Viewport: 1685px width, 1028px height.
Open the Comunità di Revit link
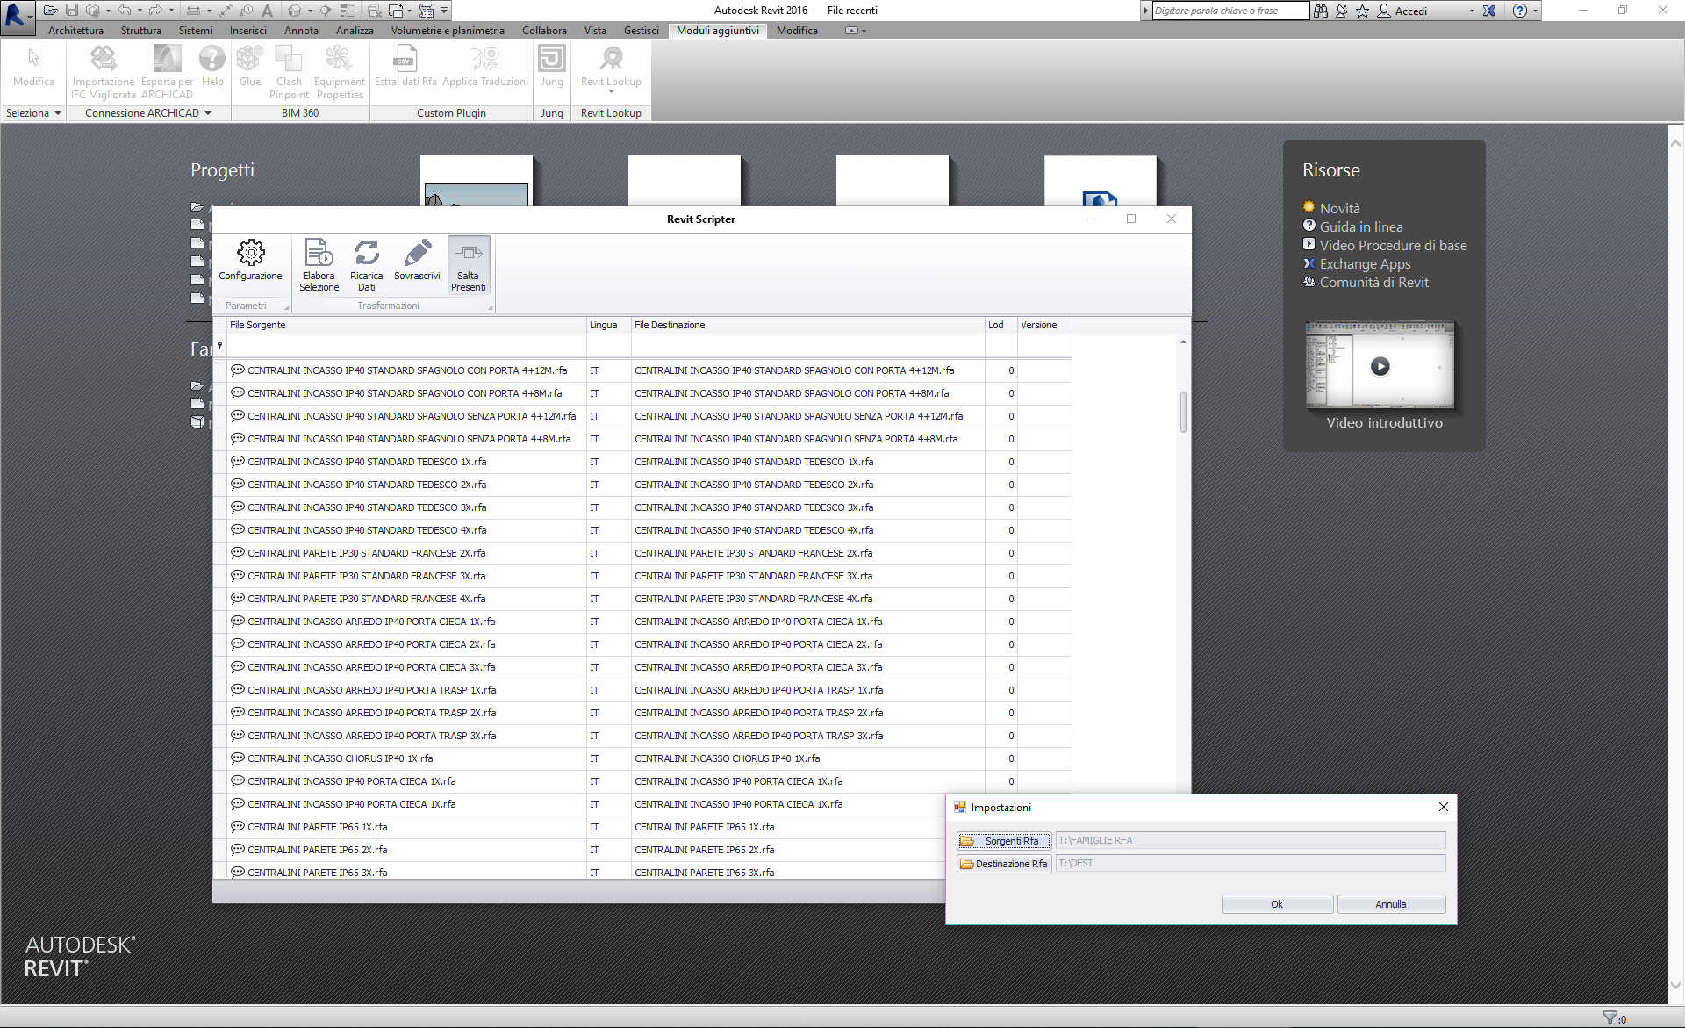(x=1373, y=282)
